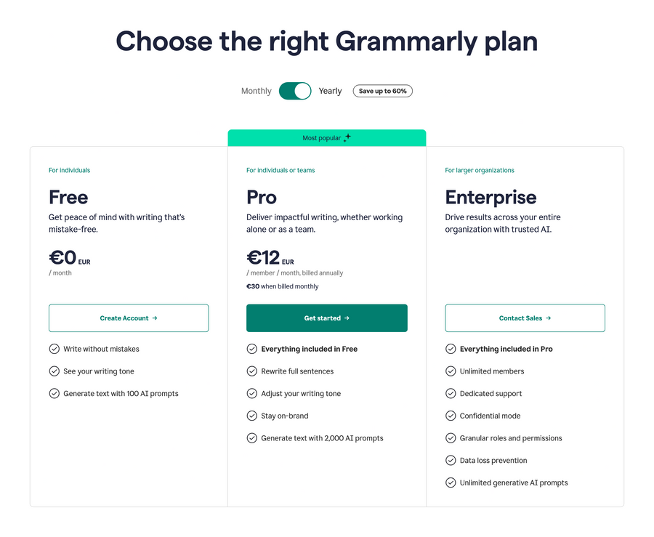Viewport: 654px width, 537px height.
Task: Click the Create Account button on the Free plan
Action: [129, 318]
